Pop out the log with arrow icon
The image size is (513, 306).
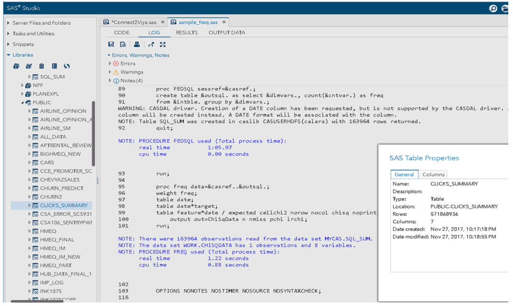point(151,44)
